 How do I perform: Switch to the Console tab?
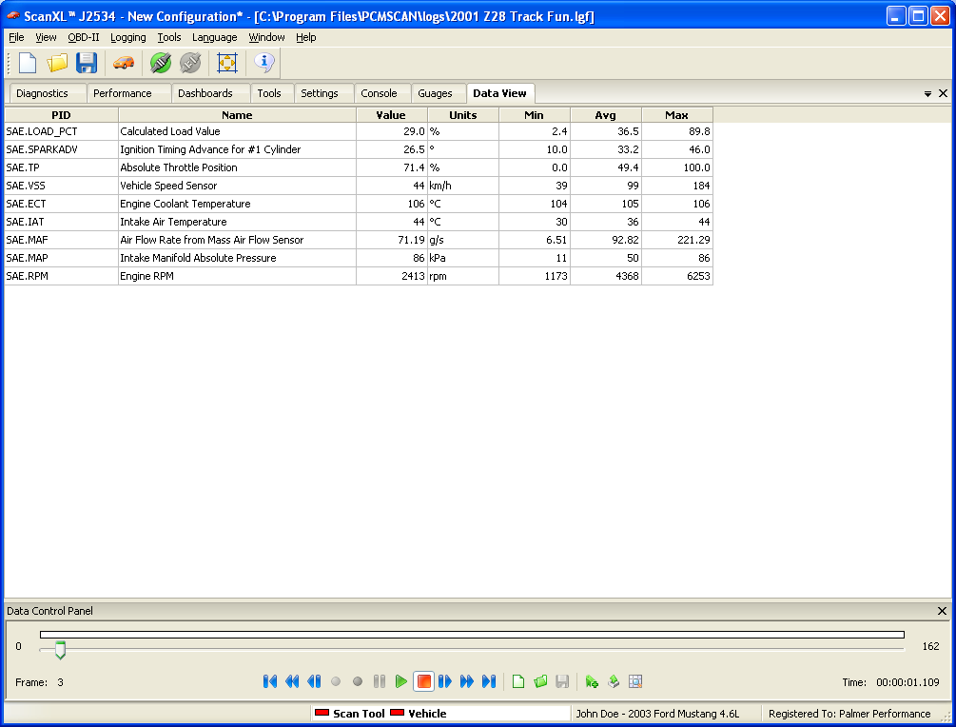383,93
